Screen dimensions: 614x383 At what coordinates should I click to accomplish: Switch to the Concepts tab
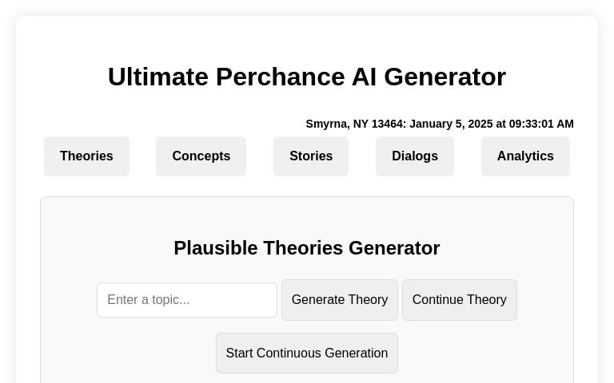click(x=201, y=156)
